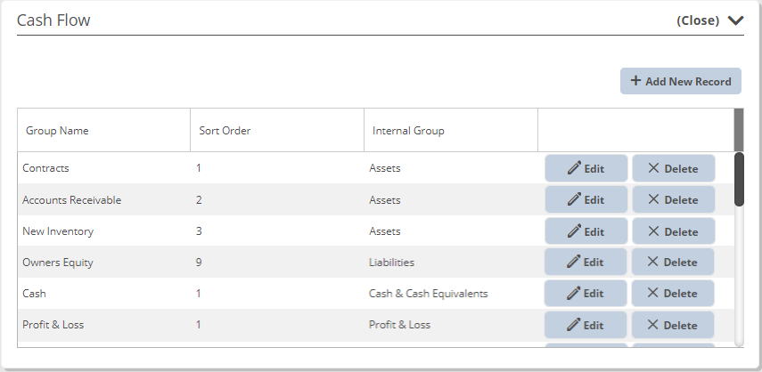Screen dimensions: 762x372
Task: Edit the New Inventory row
Action: click(x=586, y=230)
